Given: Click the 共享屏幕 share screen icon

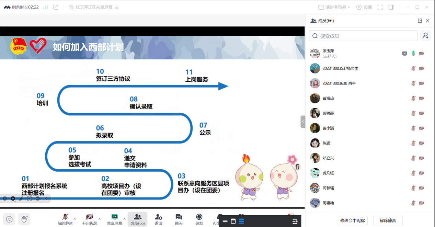Looking at the screenshot, I should [115, 217].
